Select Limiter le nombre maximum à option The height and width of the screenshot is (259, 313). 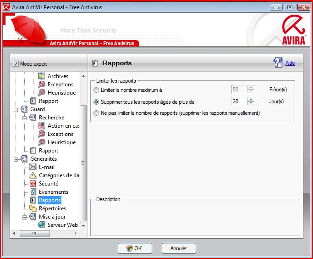point(96,90)
